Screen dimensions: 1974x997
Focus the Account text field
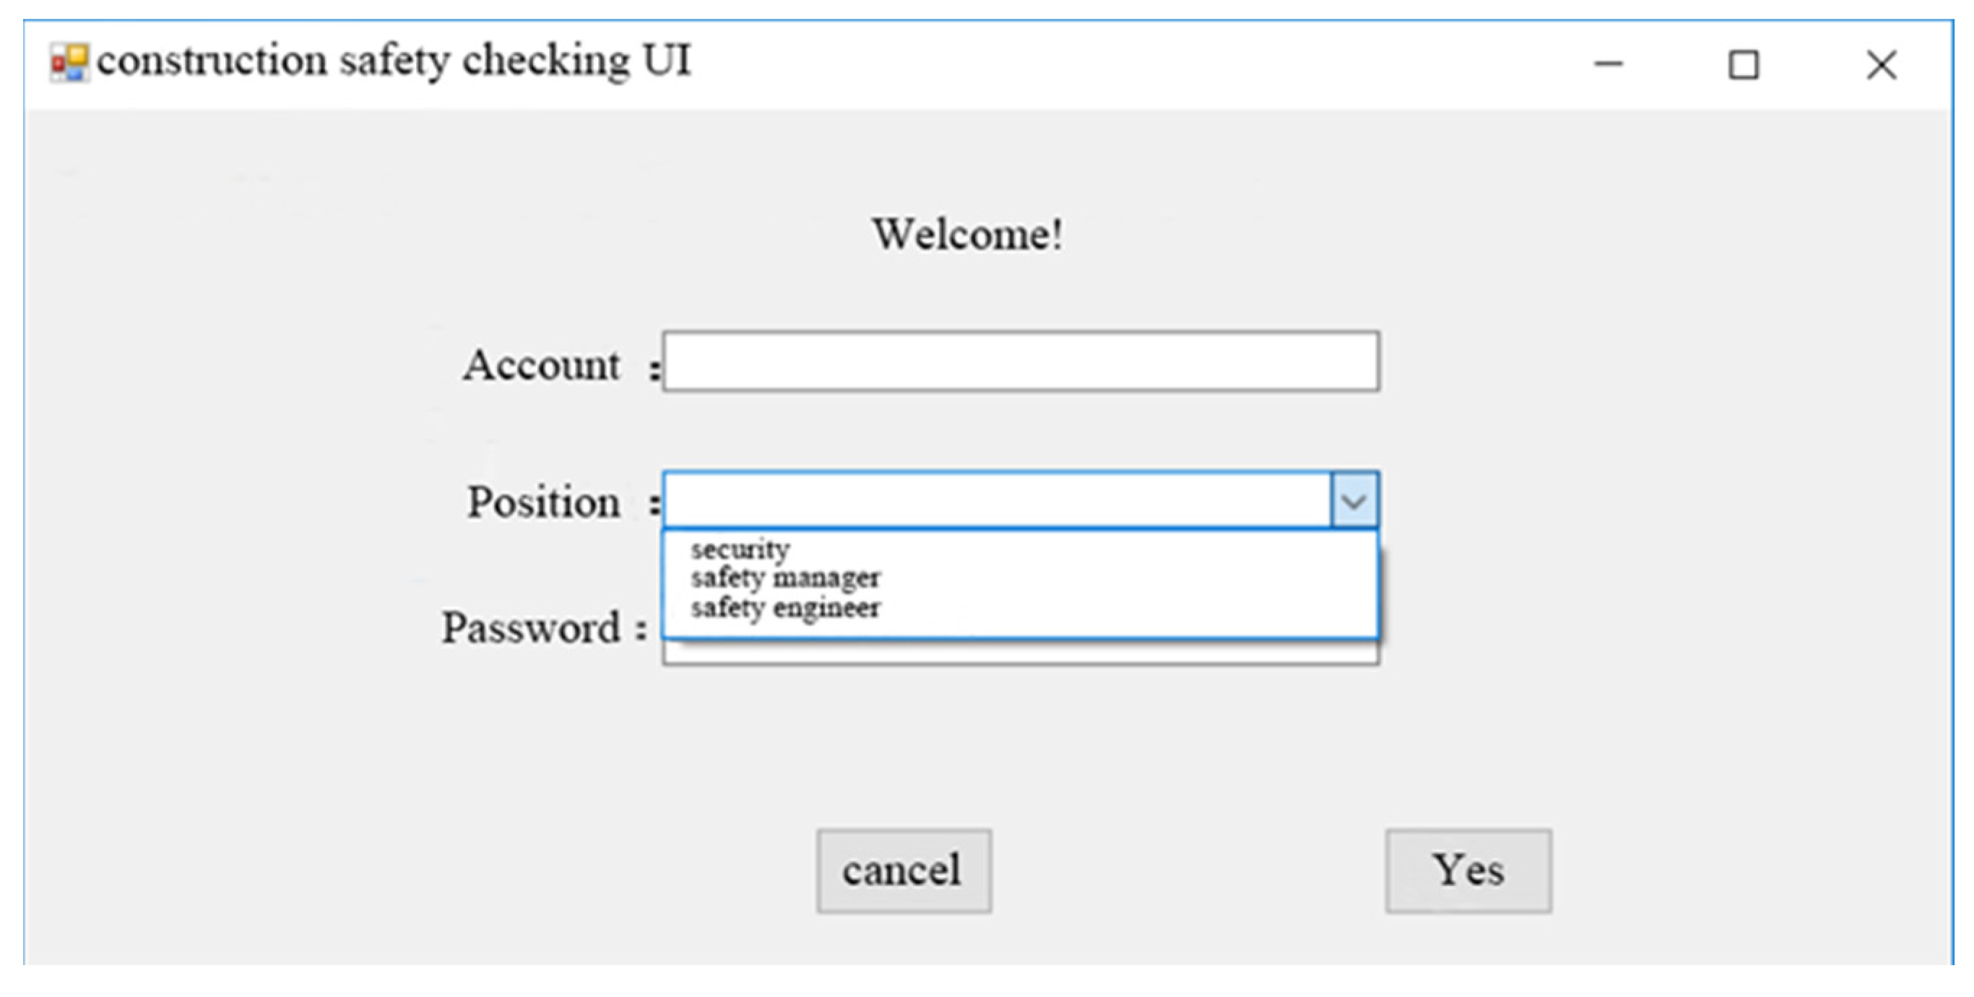(x=1021, y=362)
